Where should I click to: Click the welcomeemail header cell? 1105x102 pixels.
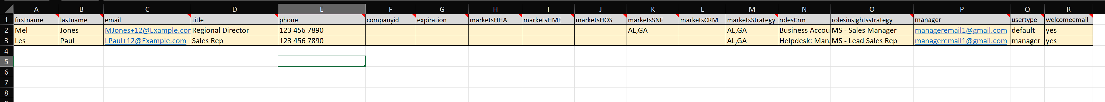point(1068,20)
